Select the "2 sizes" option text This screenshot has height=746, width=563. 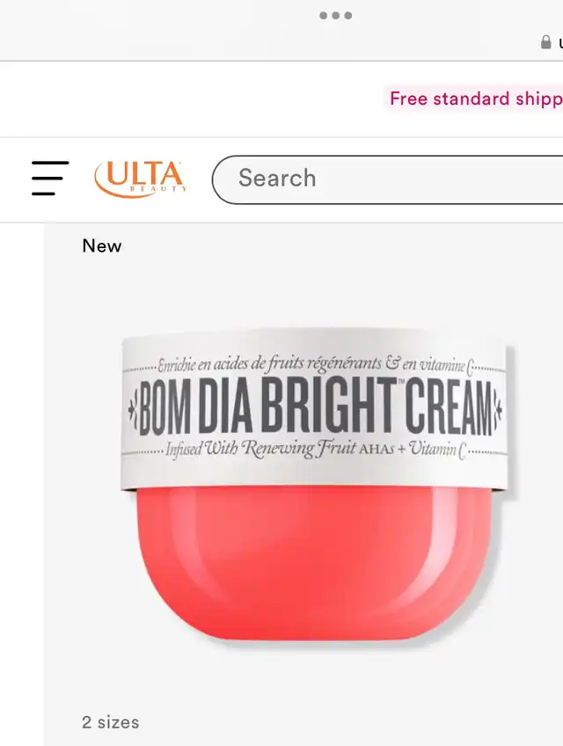[111, 722]
